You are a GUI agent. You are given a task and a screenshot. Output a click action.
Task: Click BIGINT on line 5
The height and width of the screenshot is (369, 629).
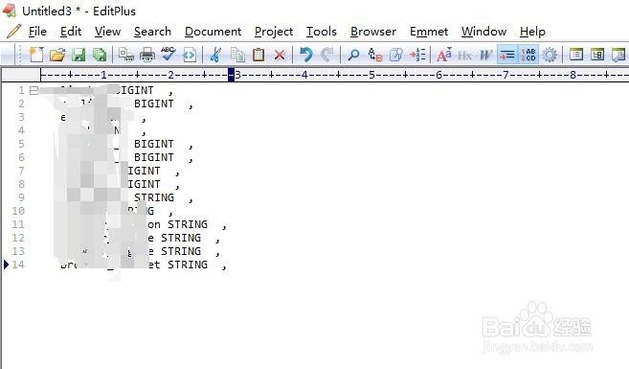[153, 144]
